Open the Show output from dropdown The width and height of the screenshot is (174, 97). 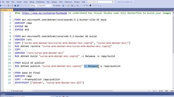click(33, 96)
